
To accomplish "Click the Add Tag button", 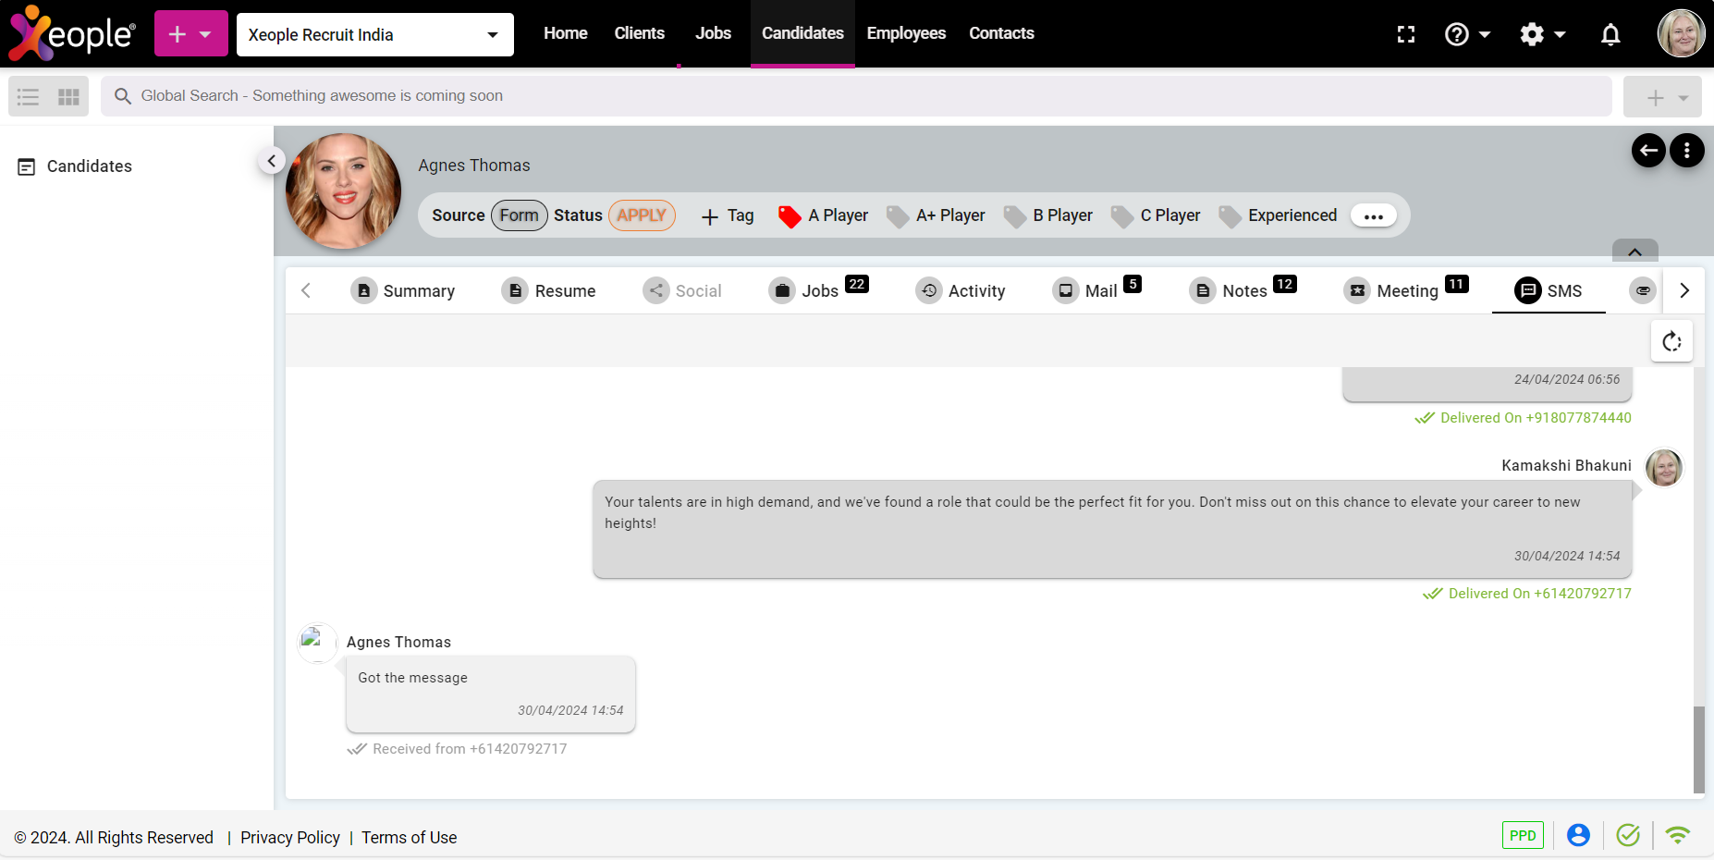I will 728,215.
